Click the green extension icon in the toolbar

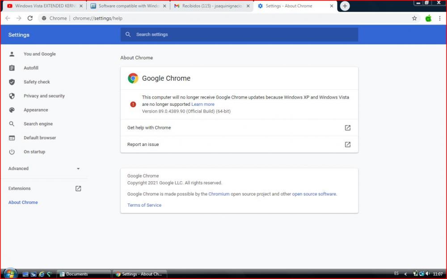pos(428,18)
